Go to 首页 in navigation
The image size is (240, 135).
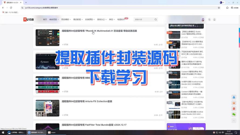(x=45, y=19)
